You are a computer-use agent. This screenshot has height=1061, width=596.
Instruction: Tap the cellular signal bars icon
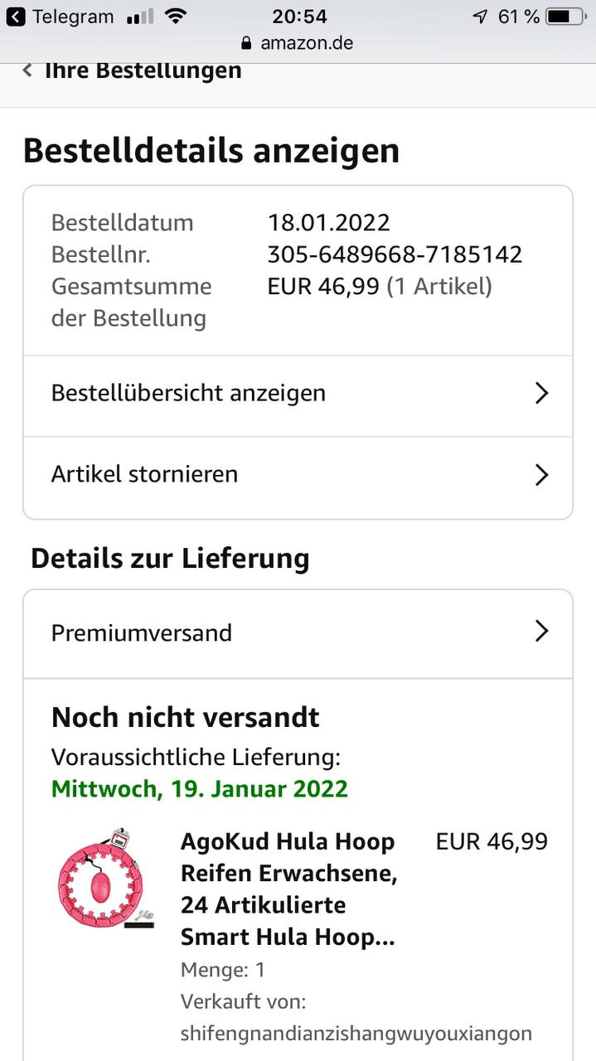tap(140, 17)
